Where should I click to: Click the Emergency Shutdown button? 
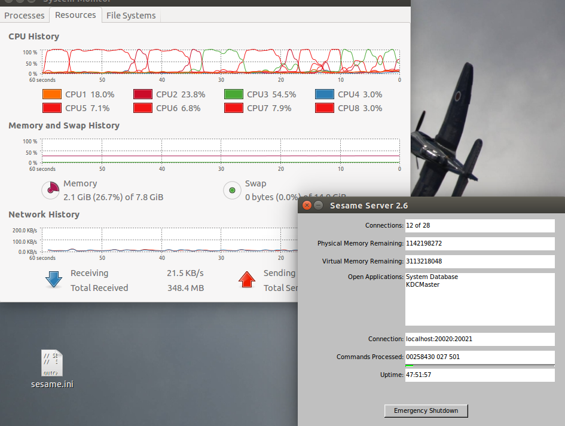pos(426,411)
